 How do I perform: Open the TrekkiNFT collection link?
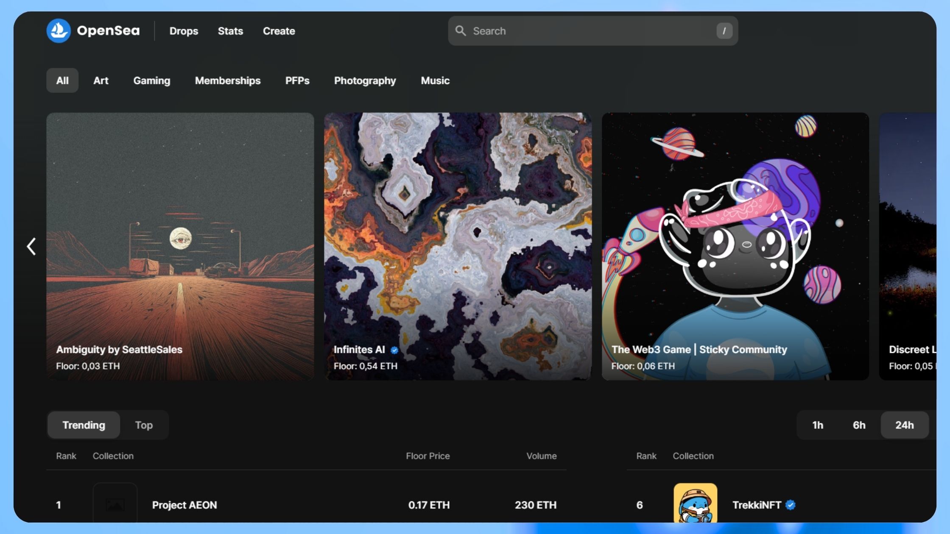tap(757, 505)
